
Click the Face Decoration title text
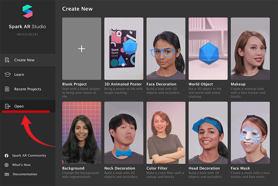tap(161, 84)
